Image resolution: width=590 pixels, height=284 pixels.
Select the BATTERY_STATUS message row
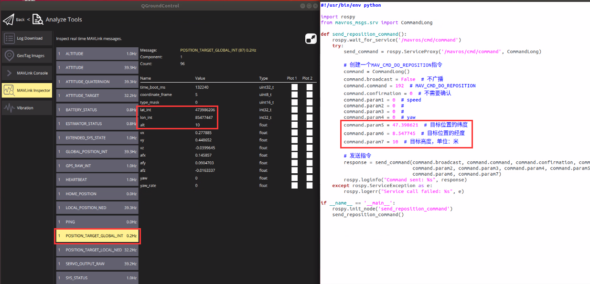97,109
